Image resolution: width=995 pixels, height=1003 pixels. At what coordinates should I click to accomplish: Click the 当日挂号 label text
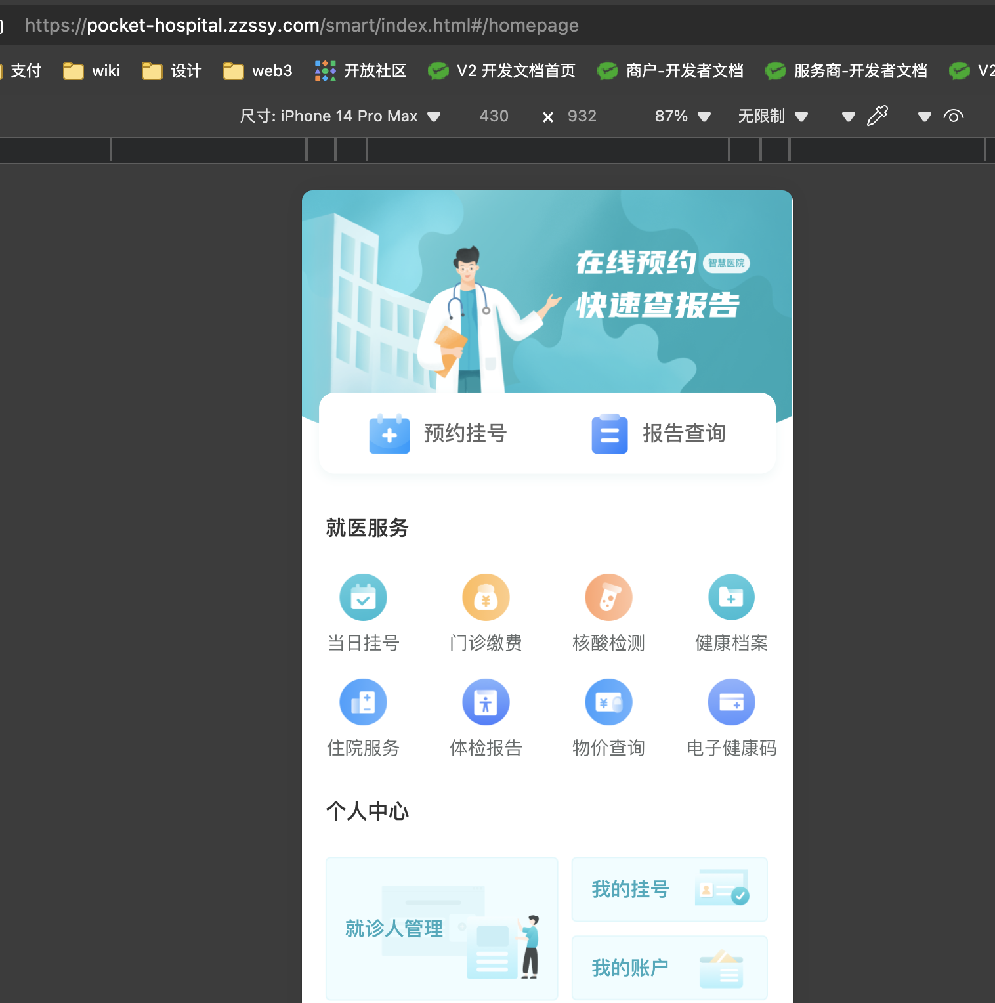(x=363, y=643)
